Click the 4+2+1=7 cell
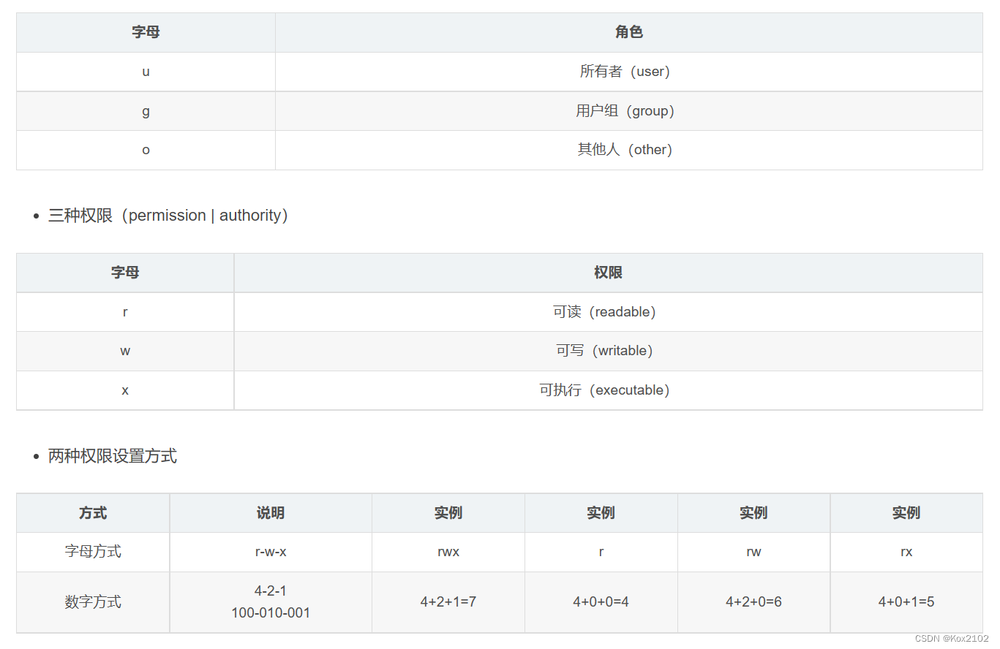The height and width of the screenshot is (649, 1000). tap(448, 602)
